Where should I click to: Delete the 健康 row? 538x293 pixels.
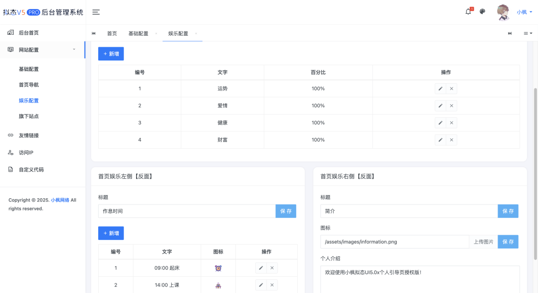point(451,123)
